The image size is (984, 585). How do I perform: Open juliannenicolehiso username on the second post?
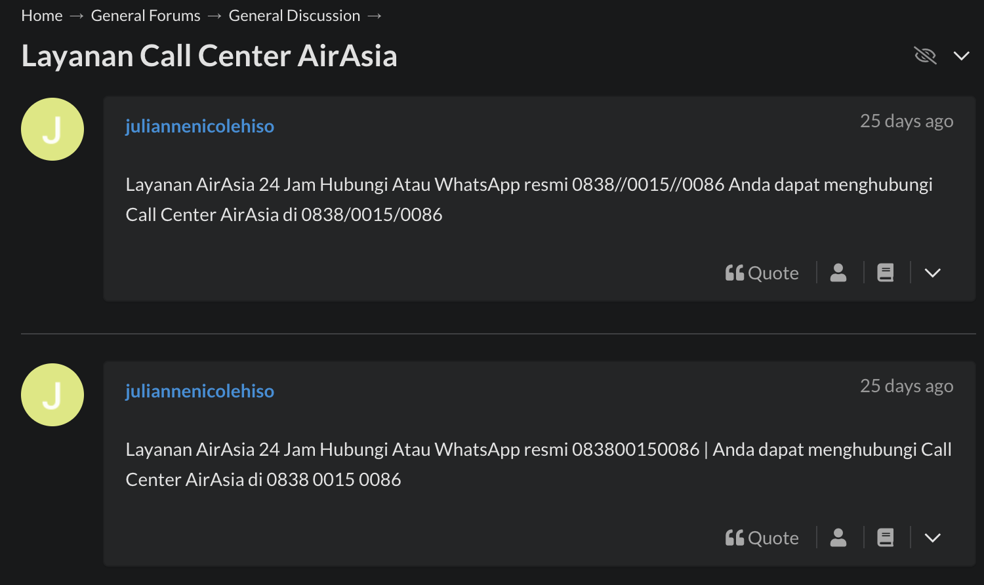point(200,391)
